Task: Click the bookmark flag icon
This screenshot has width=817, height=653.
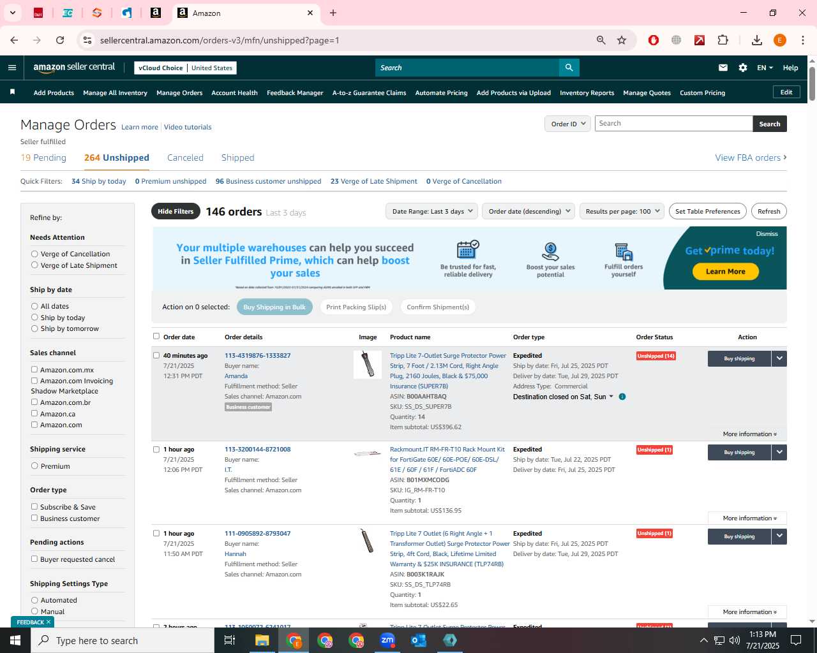Action: click(12, 92)
